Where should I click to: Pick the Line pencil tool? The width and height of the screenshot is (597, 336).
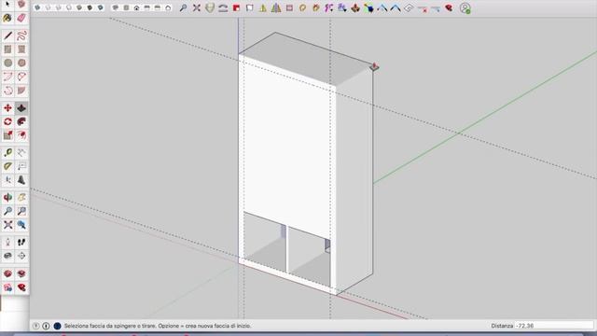[7, 35]
